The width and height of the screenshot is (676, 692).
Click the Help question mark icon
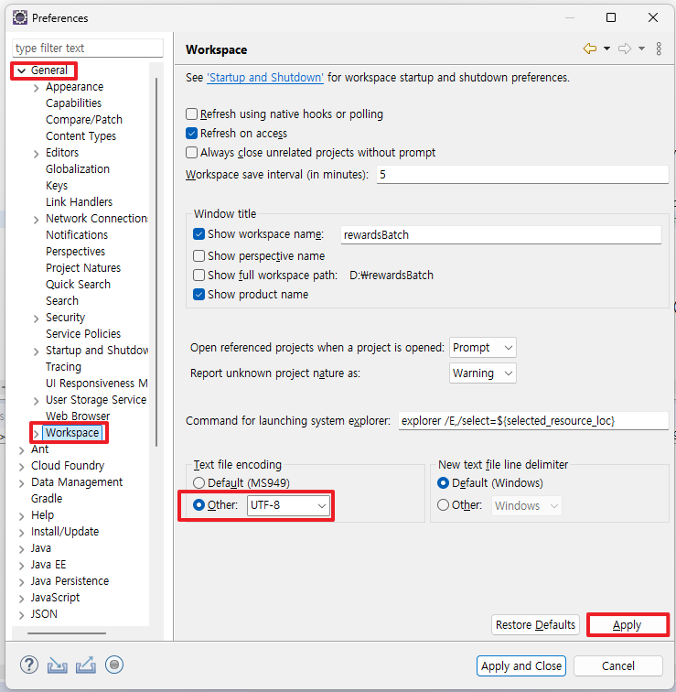[29, 665]
